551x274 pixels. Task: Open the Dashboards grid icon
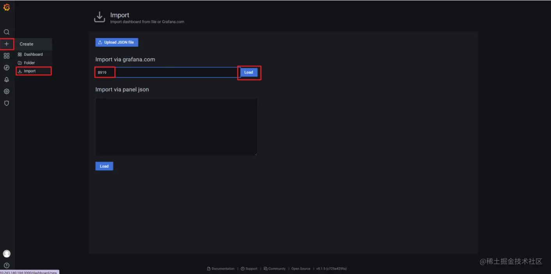coord(7,56)
